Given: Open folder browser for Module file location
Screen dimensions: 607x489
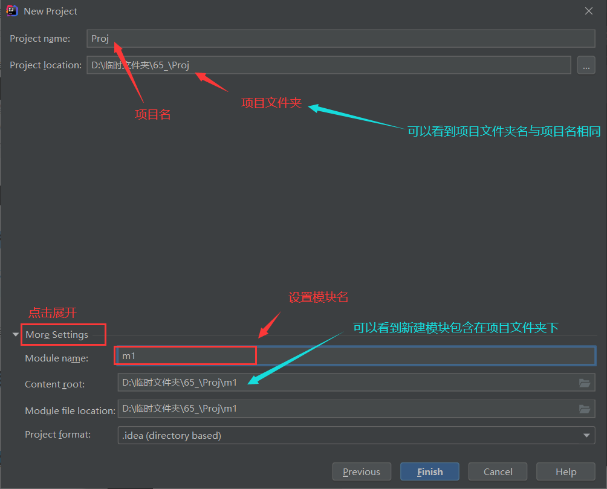Looking at the screenshot, I should [584, 409].
